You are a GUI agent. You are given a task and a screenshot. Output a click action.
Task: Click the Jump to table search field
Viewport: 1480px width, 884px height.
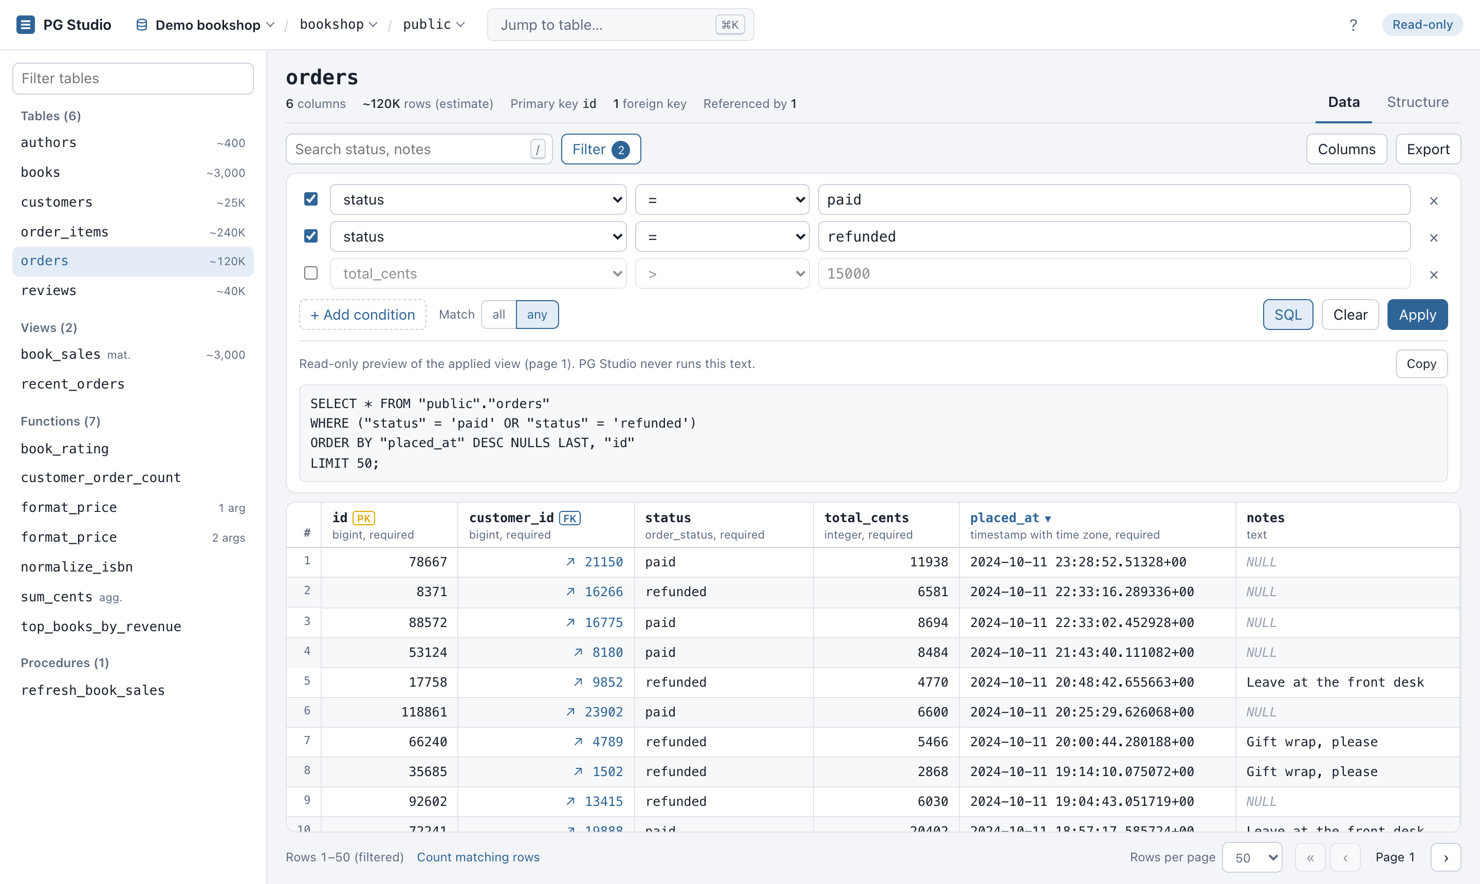(x=621, y=25)
